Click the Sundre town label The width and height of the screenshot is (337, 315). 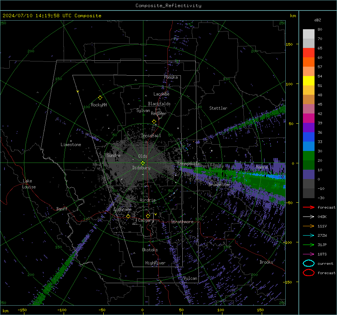tap(113, 155)
